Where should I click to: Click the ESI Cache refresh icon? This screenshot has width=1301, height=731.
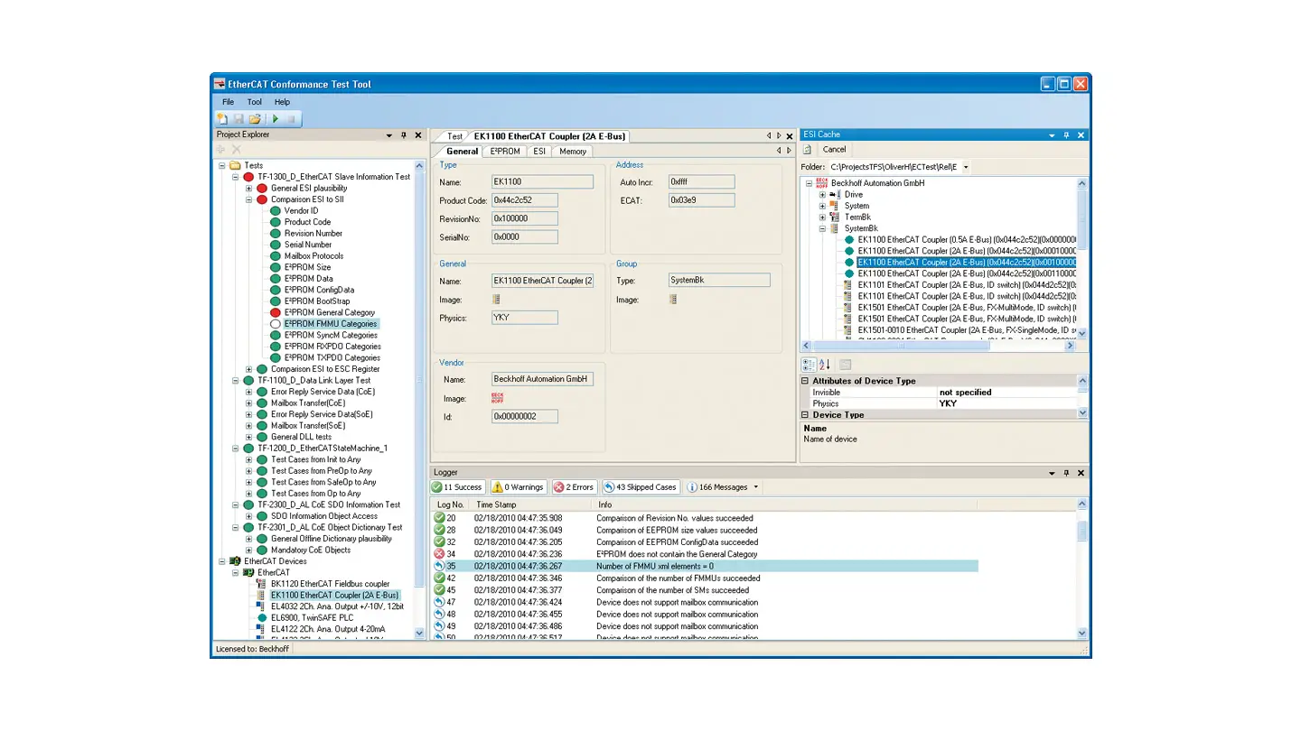pyautogui.click(x=809, y=150)
